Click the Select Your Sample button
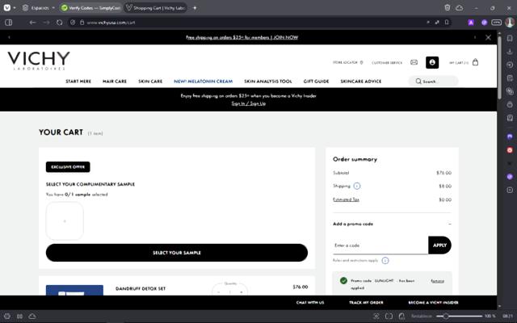Screen dimensions: 517x323 tap(177, 253)
